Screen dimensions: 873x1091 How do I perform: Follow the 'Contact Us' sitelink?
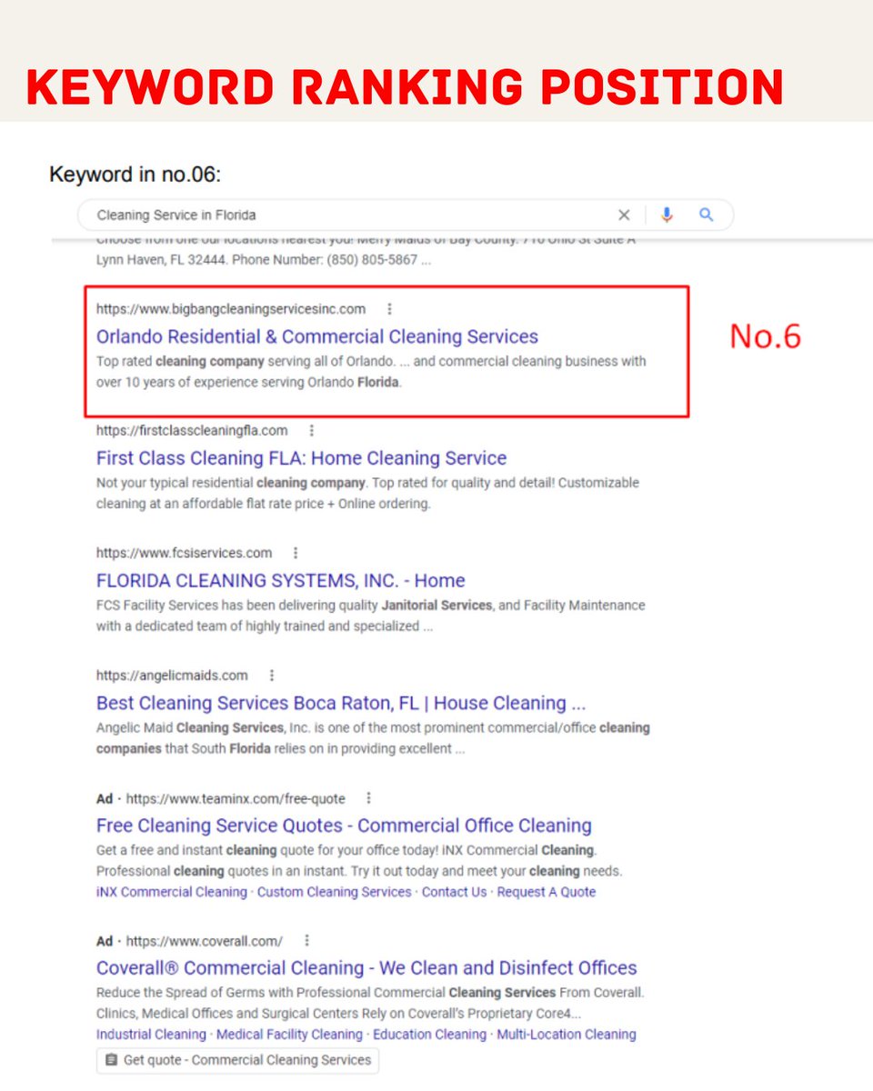tap(454, 892)
